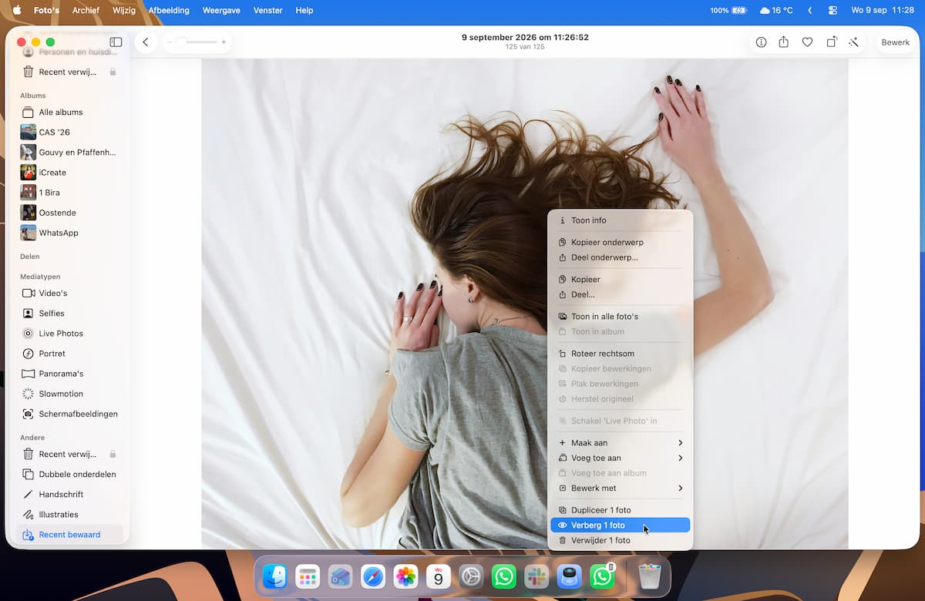Launch Safari from the Dock
The width and height of the screenshot is (925, 601).
pos(373,576)
